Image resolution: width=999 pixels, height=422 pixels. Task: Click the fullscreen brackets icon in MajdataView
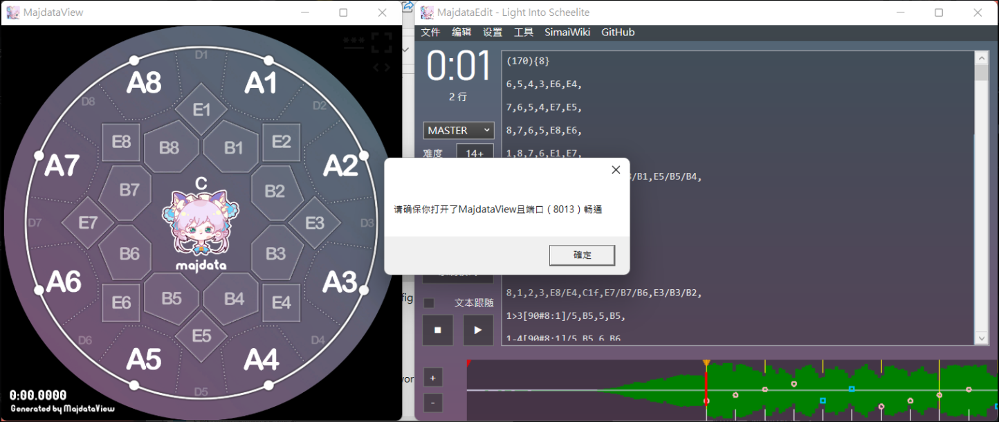click(382, 42)
